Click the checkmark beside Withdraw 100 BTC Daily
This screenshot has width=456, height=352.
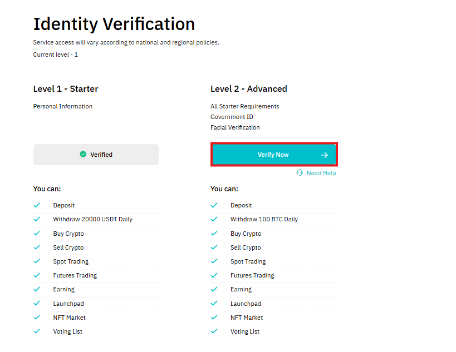click(x=214, y=219)
